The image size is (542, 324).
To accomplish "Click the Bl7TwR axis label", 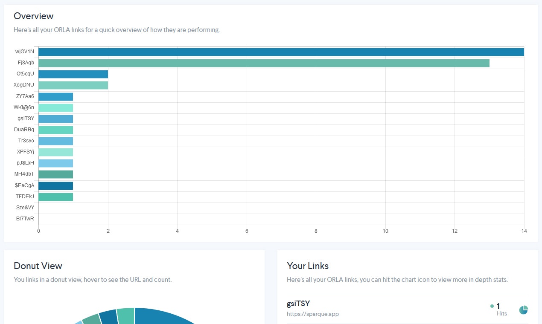I will point(25,219).
